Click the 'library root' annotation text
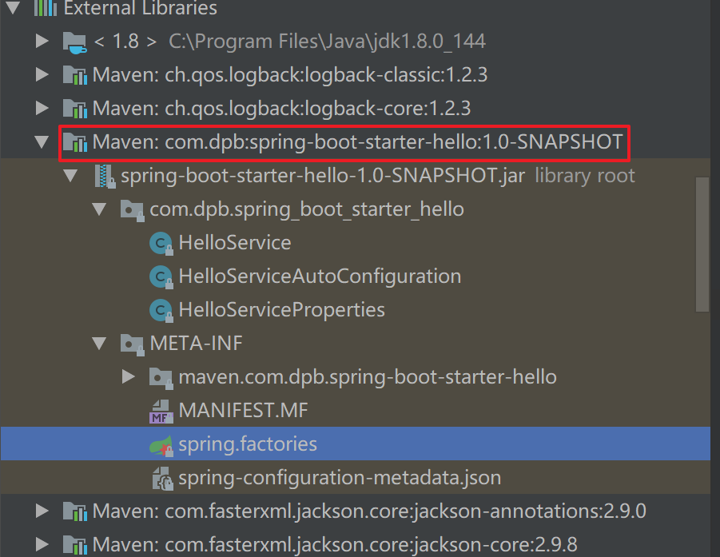Image resolution: width=720 pixels, height=557 pixels. click(585, 176)
